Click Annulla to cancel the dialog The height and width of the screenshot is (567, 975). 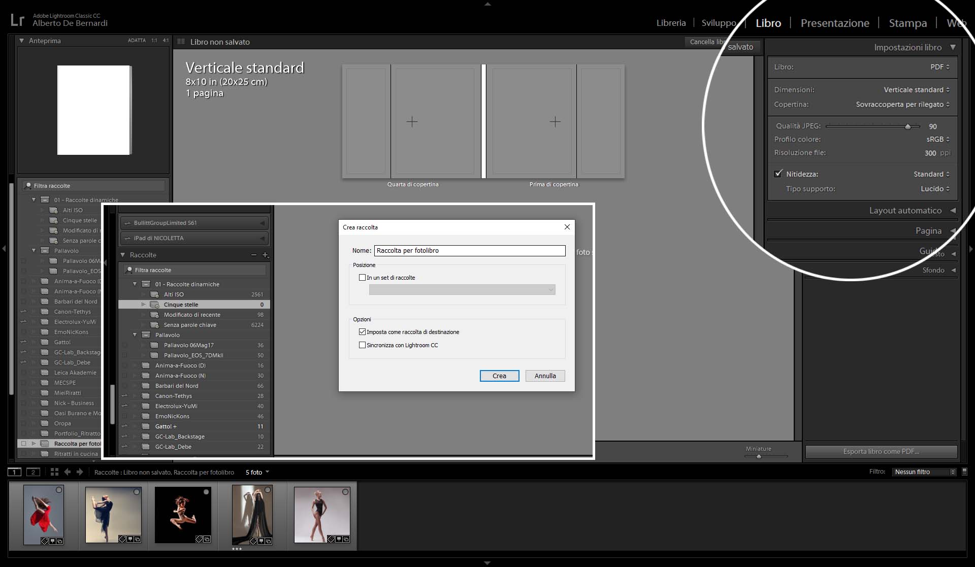pyautogui.click(x=545, y=376)
